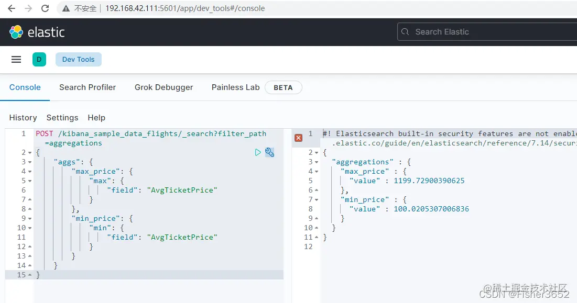Collapse "max_price" fold at response line 4
This screenshot has width=577, height=303.
click(317, 172)
